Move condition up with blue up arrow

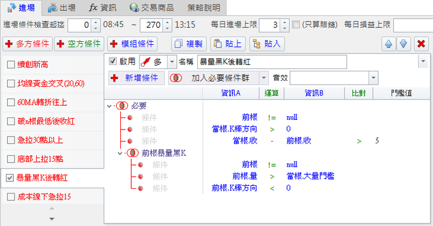click(x=388, y=44)
